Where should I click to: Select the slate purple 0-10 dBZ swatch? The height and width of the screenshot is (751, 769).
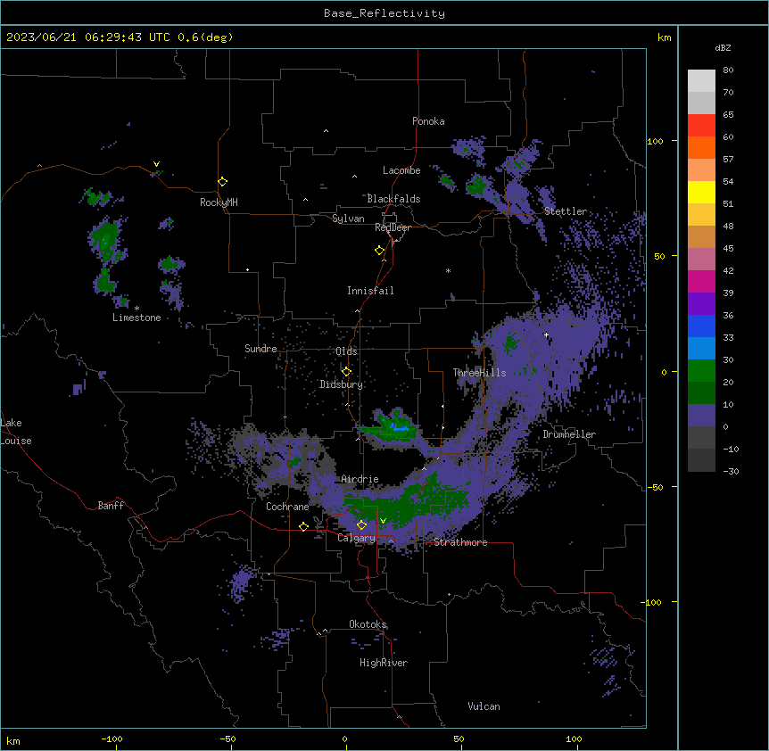[701, 416]
